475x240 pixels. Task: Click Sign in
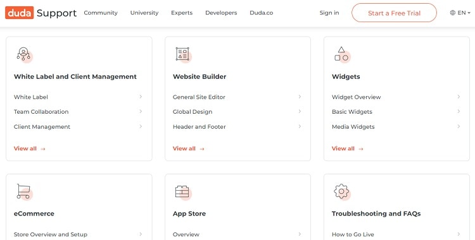pyautogui.click(x=329, y=13)
